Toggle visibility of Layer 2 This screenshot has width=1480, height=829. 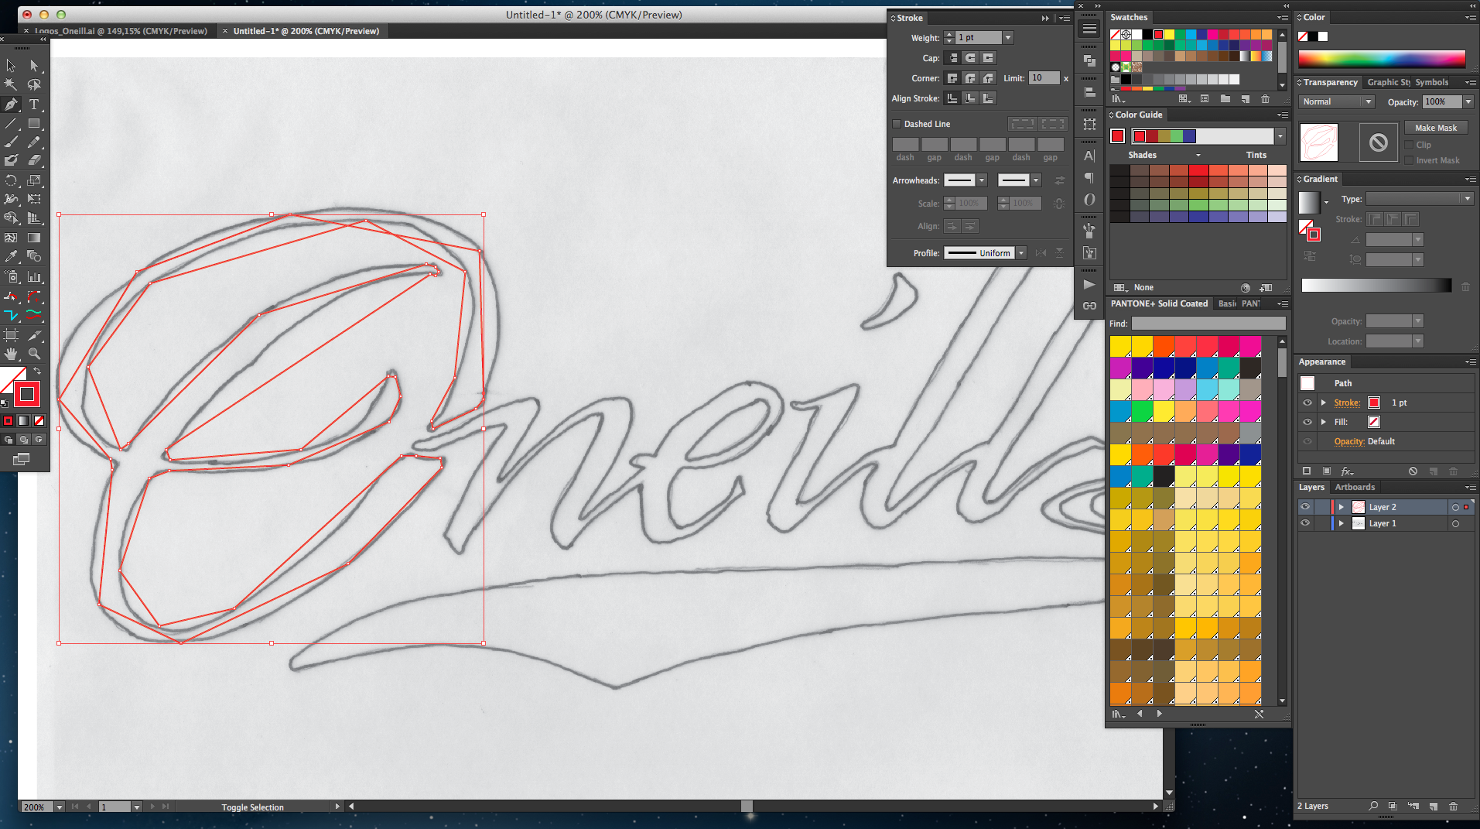coord(1305,507)
